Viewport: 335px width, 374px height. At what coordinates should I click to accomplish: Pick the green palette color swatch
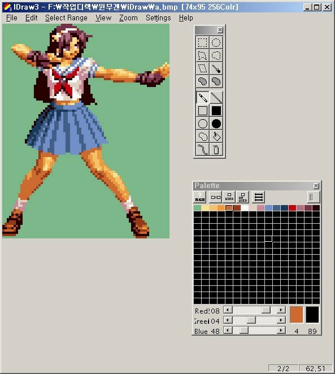197,208
